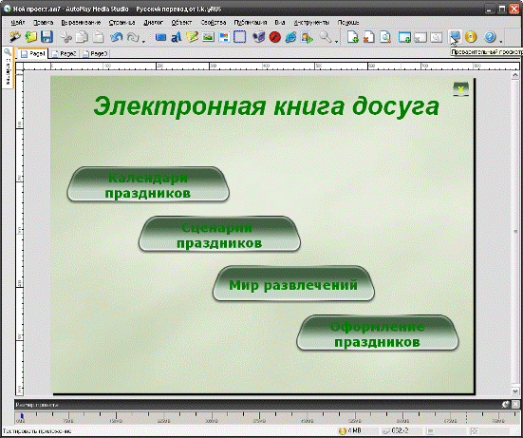Switch to the Page3 tab
This screenshot has height=438, width=523.
[x=96, y=54]
